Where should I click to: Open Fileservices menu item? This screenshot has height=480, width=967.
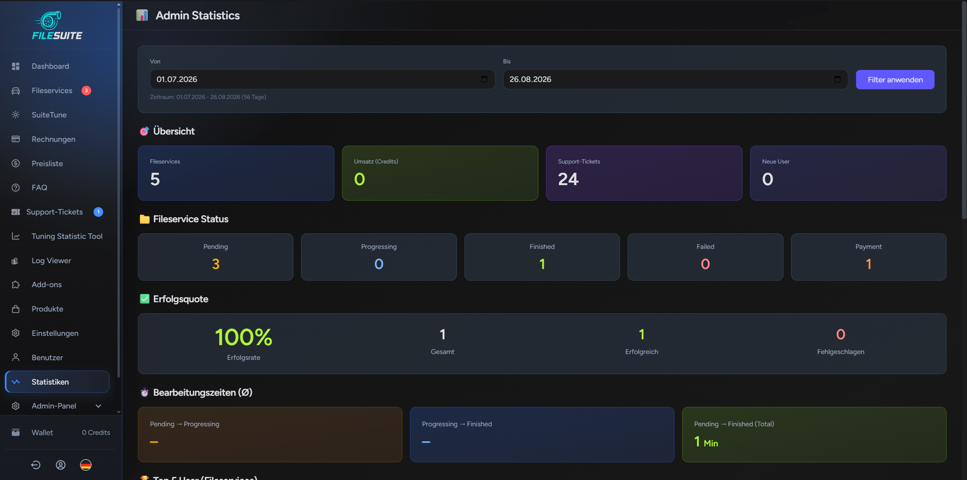57,90
